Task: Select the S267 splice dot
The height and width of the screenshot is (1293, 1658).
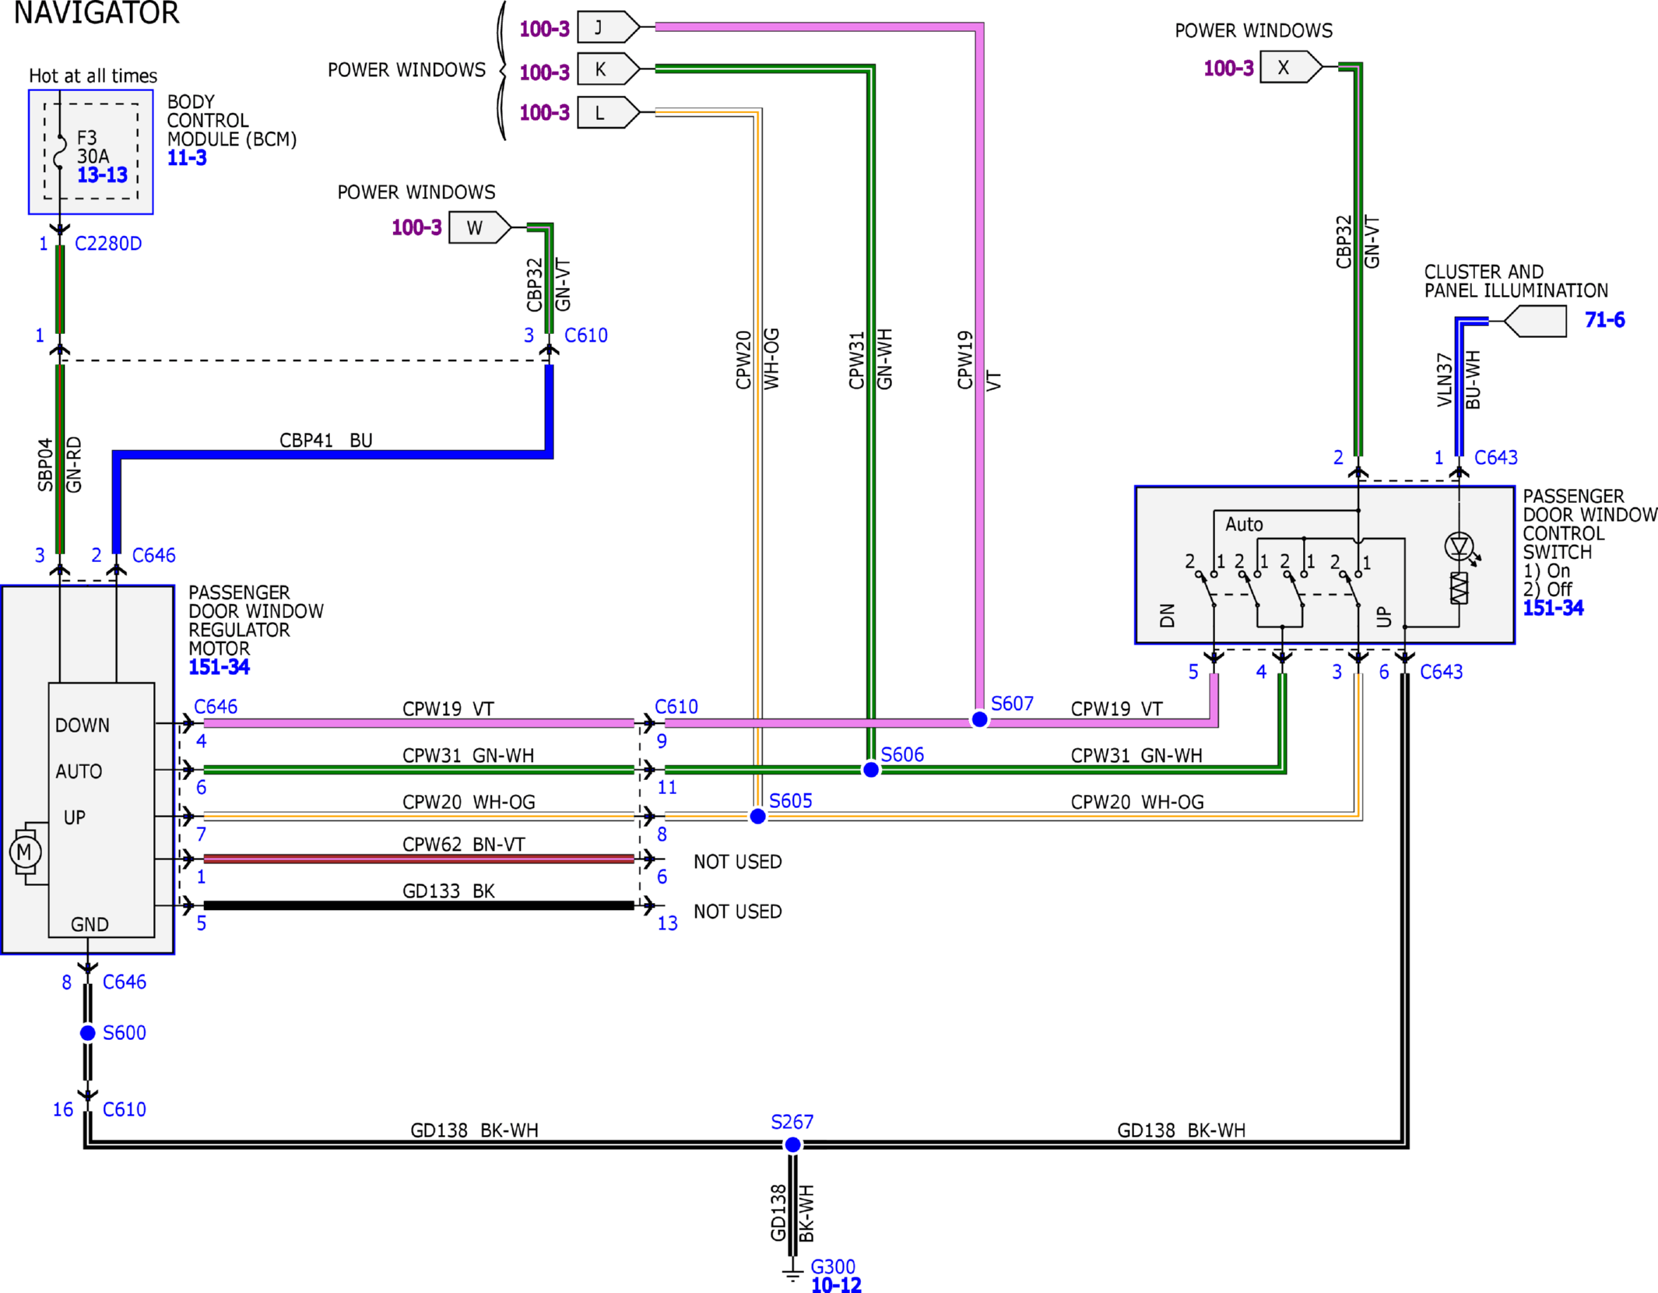Action: [x=792, y=1144]
